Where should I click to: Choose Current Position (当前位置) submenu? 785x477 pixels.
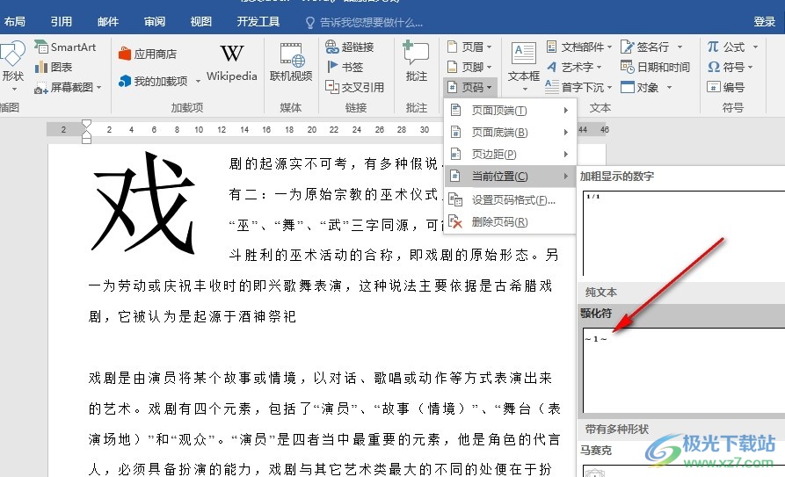click(x=510, y=177)
